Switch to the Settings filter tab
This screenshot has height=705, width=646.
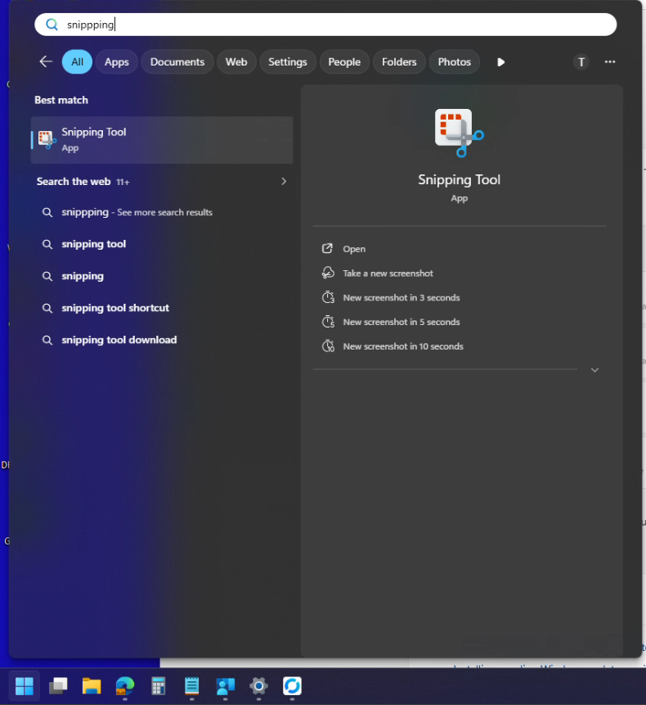[x=287, y=61]
